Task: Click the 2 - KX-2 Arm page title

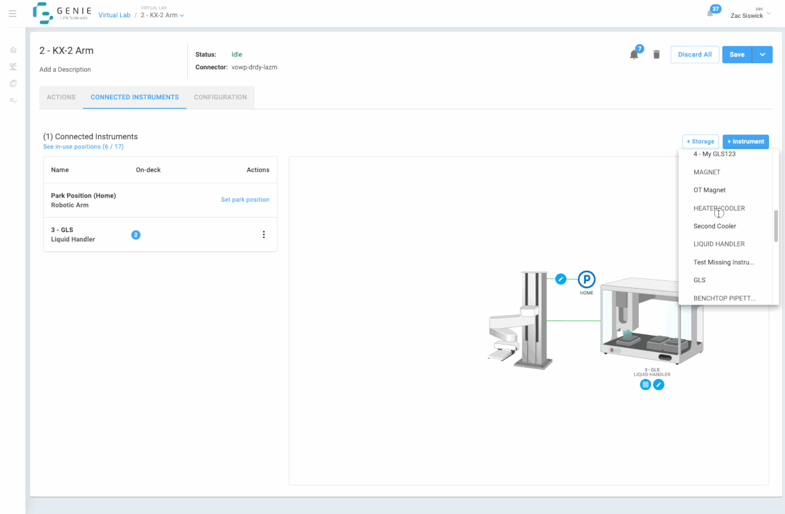Action: pos(66,51)
